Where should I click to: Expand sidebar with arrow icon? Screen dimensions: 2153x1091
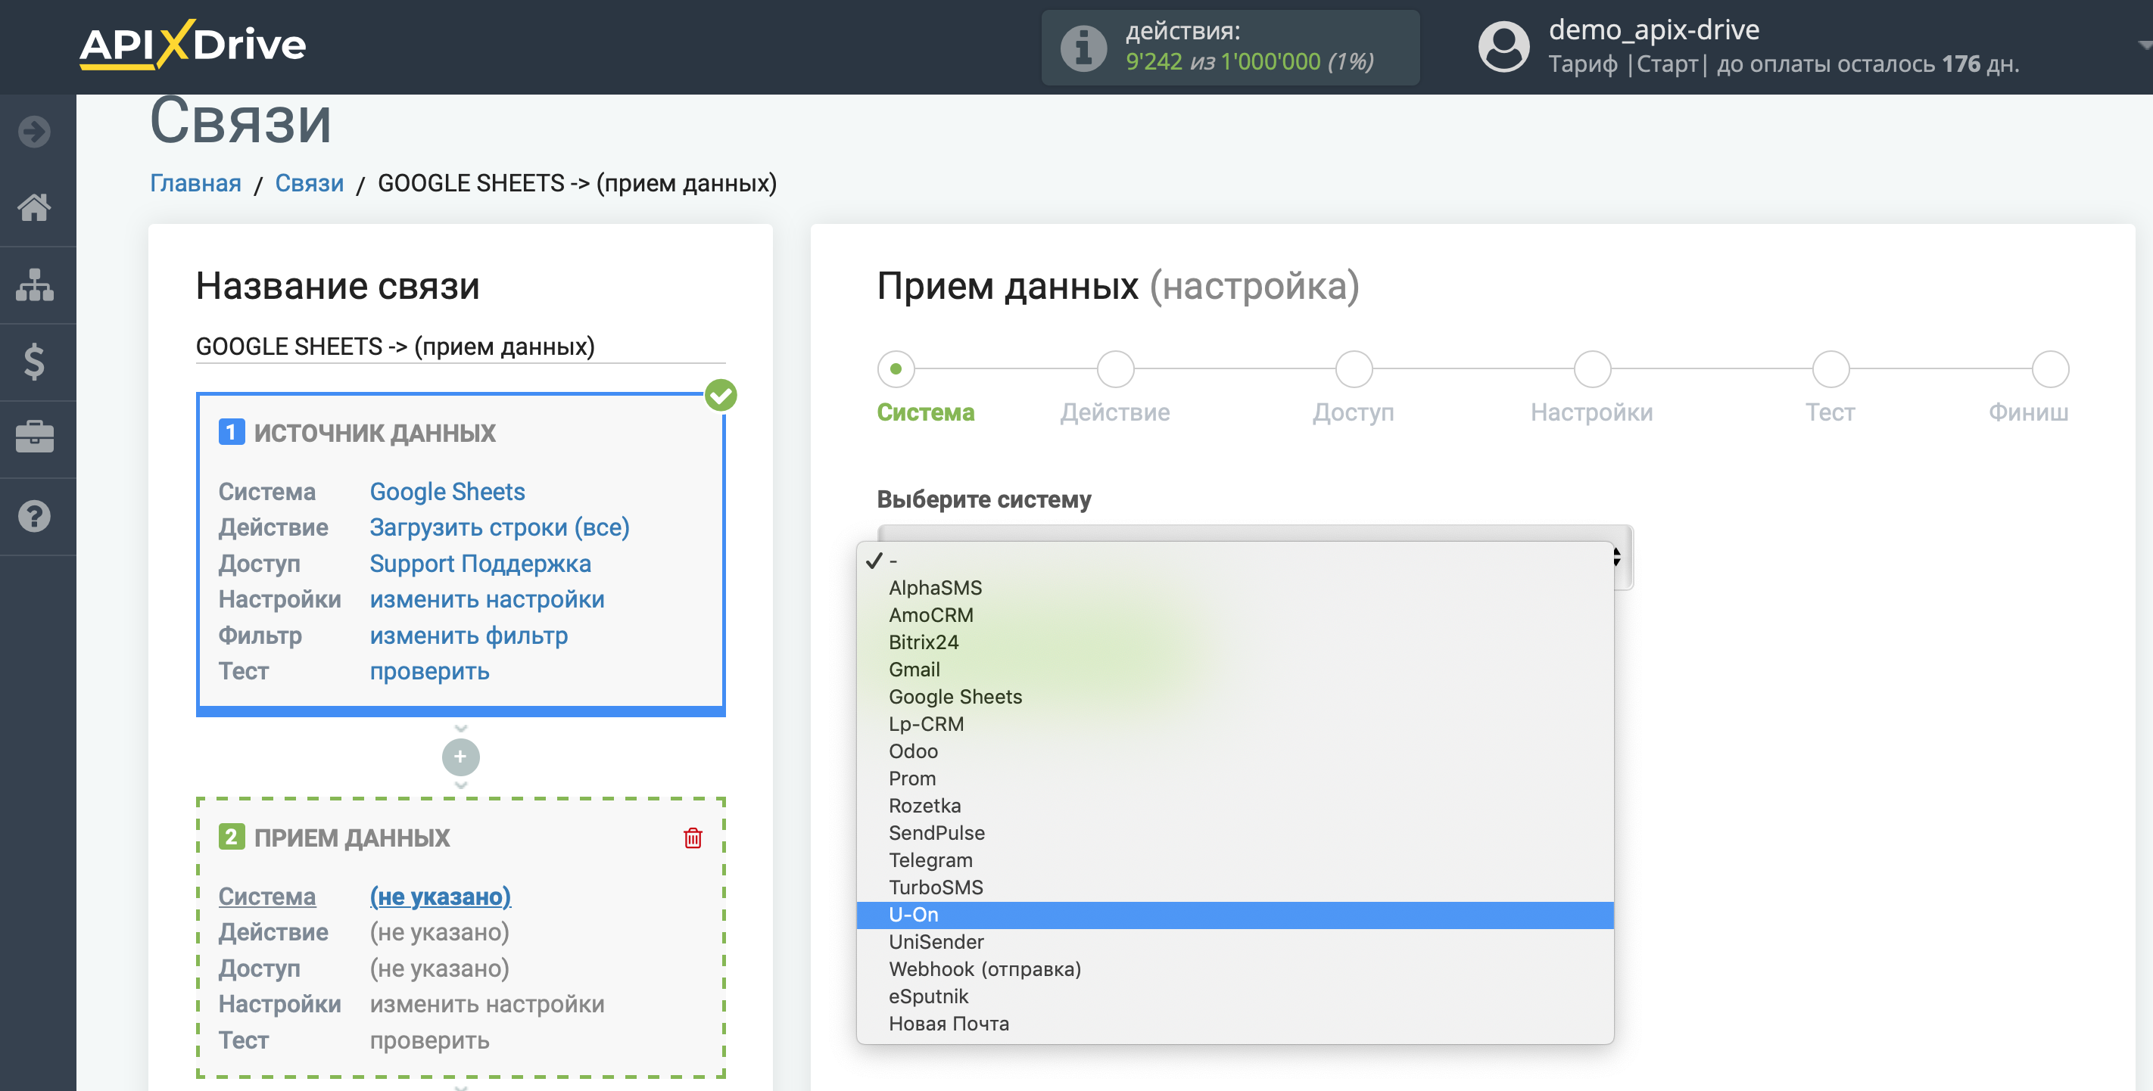pyautogui.click(x=34, y=131)
